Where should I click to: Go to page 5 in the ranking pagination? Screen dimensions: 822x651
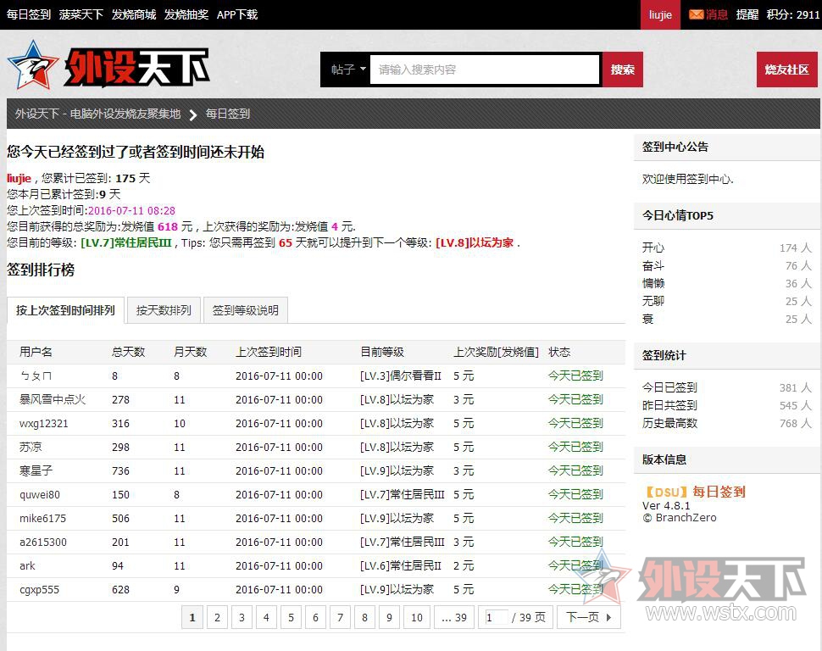[x=291, y=617]
